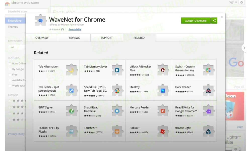Open the Roblox+ extension title
Viewport: 251px width, 151px height.
(135, 128)
